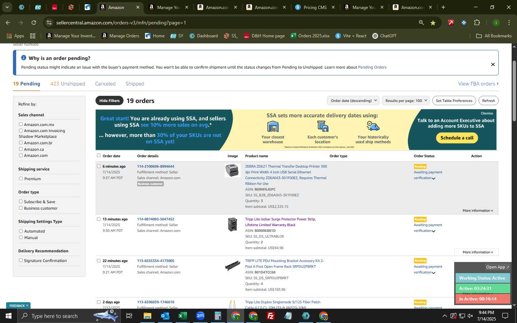Click the PDU mounting bracket thumbnail
Screen dimensions: 517x323
tap(232, 266)
